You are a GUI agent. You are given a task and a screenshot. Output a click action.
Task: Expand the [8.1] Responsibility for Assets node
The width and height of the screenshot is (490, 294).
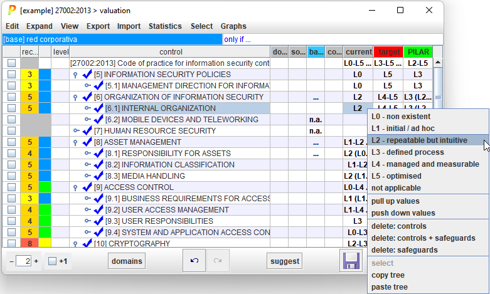[87, 153]
